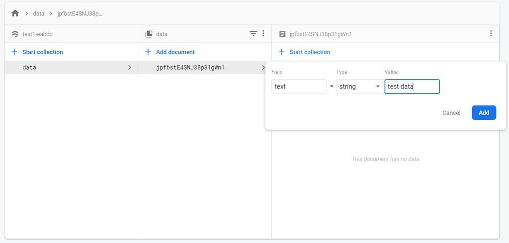Viewport: 509px width, 243px height.
Task: Select the jpfbstE4SNJ38p31gWn1 document row
Action: (x=190, y=67)
